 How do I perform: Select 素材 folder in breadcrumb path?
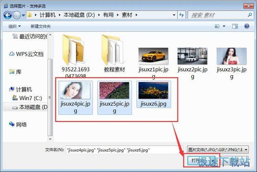(127, 15)
